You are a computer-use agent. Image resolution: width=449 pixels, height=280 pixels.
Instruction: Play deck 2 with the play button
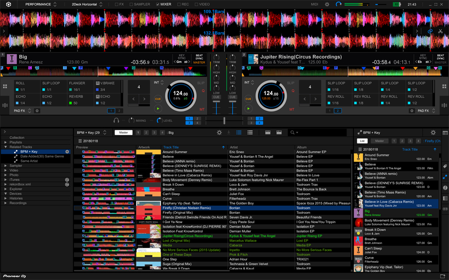pos(248,109)
